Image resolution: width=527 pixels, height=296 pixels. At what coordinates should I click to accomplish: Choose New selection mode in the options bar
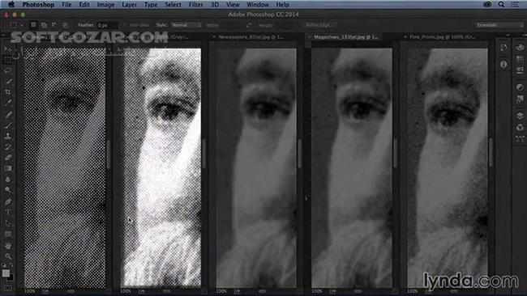click(33, 25)
